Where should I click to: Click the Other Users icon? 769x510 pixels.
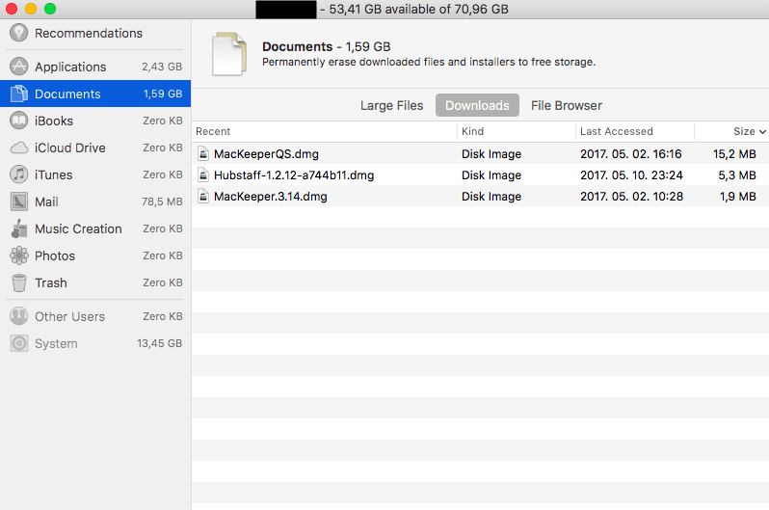[18, 316]
